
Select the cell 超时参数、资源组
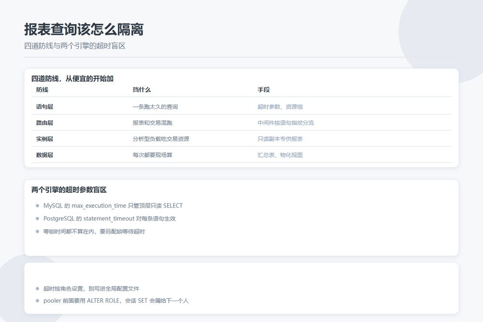(280, 107)
